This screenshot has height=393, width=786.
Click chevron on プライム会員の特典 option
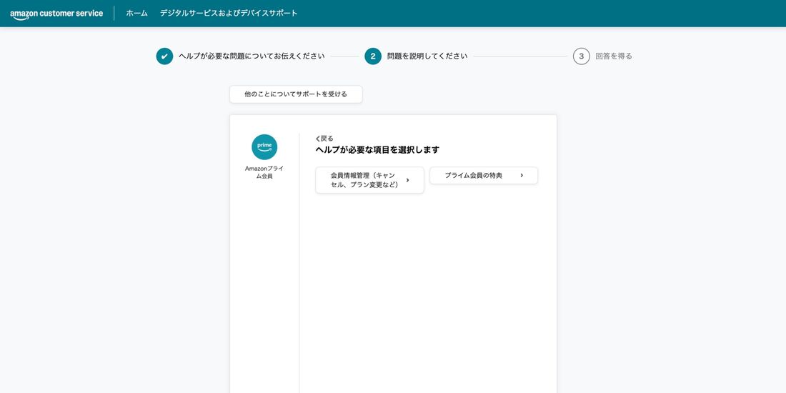click(x=522, y=176)
